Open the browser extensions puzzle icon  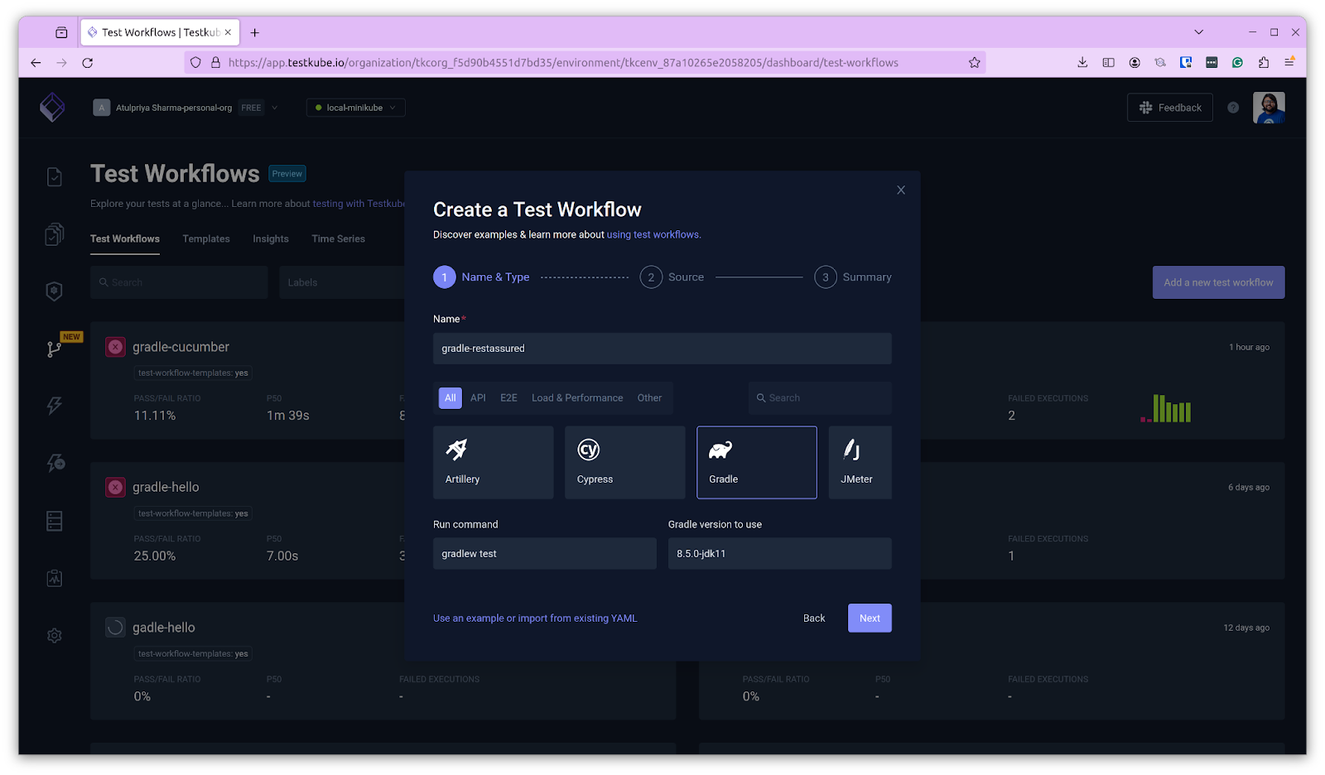click(1263, 62)
